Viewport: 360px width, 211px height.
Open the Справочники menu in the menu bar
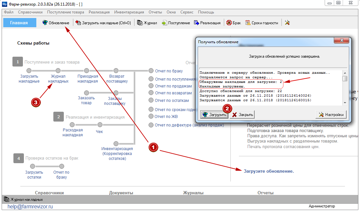tap(30, 12)
